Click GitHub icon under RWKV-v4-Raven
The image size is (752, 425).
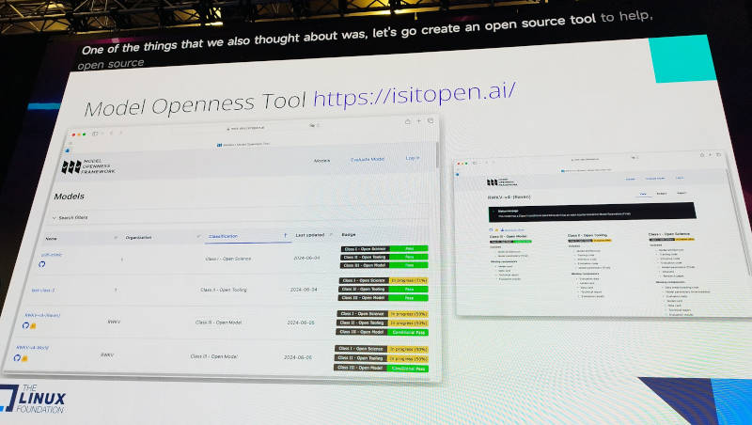click(25, 325)
